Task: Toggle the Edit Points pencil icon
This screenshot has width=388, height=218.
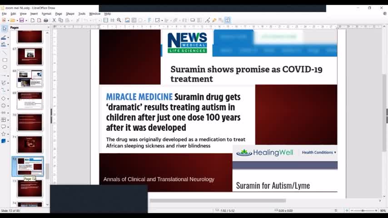Action: click(x=207, y=20)
